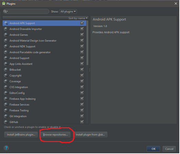The width and height of the screenshot is (180, 154).
Task: Click the splitter handle between list and details
Action: [x=89, y=70]
